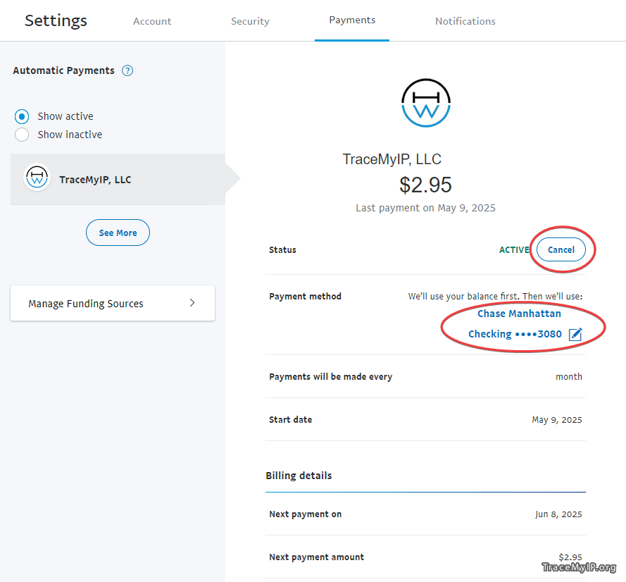This screenshot has height=582, width=626.
Task: Click the Start date value May 9, 2025
Action: (x=557, y=420)
